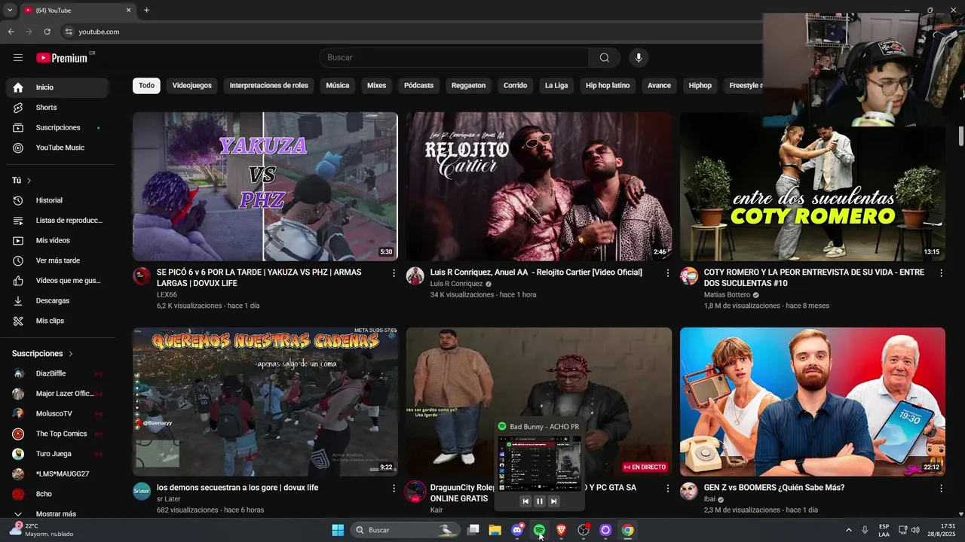The image size is (965, 542).
Task: Play YAKUZA VS PHZ thumbnail
Action: [x=265, y=187]
